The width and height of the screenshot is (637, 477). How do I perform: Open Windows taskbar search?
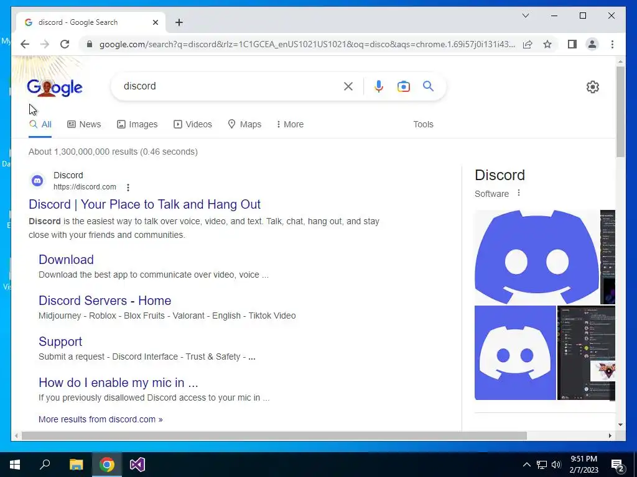45,465
